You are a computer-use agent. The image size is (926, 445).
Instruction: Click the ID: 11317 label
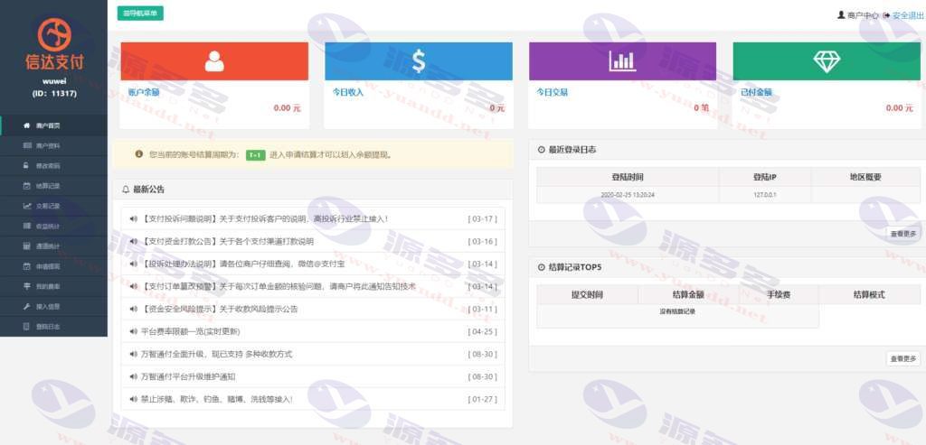point(54,93)
